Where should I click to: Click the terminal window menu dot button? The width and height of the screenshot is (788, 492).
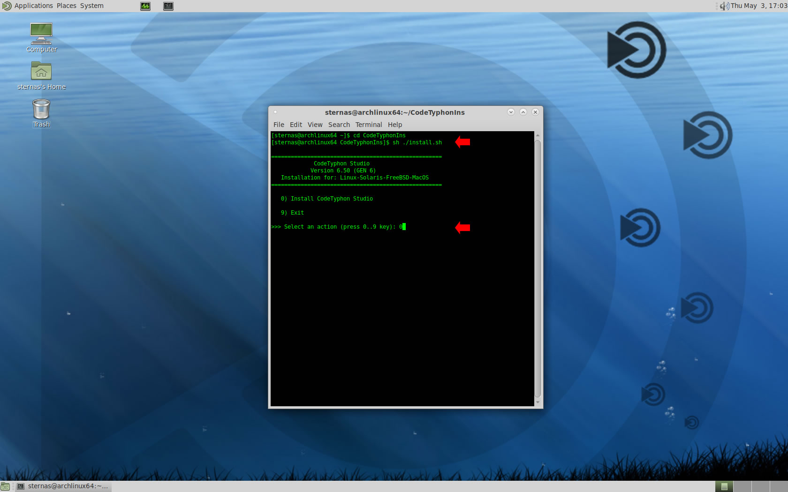point(275,112)
